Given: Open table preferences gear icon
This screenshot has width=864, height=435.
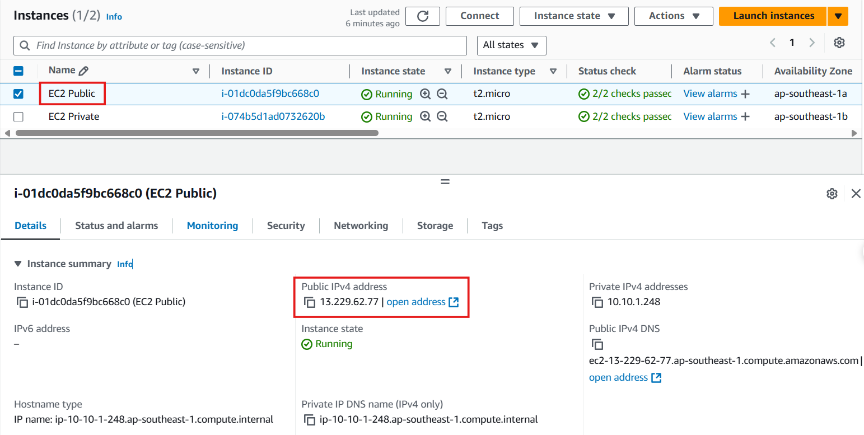Looking at the screenshot, I should [839, 43].
